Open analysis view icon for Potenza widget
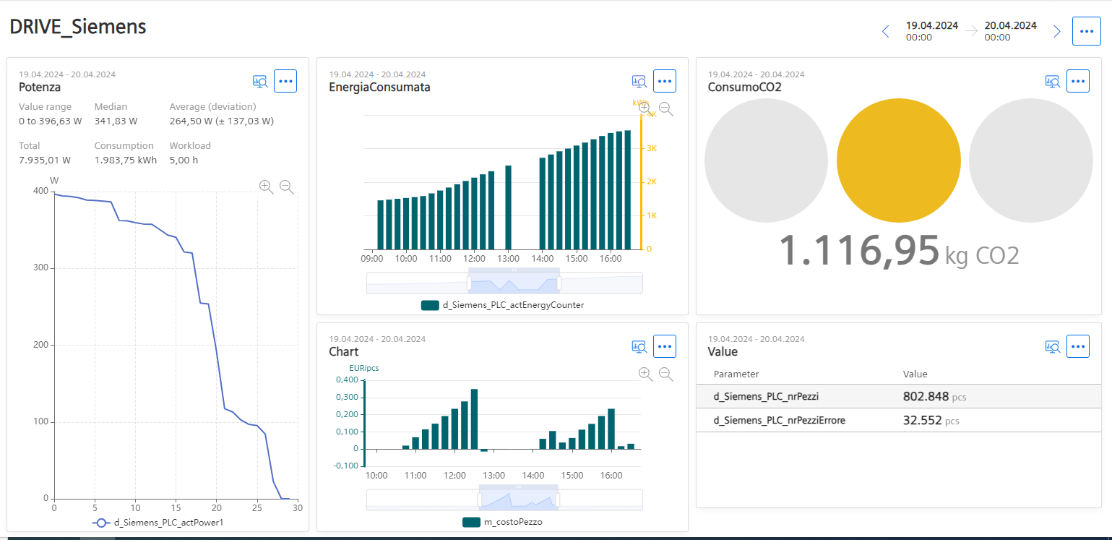The image size is (1112, 540). pos(260,82)
